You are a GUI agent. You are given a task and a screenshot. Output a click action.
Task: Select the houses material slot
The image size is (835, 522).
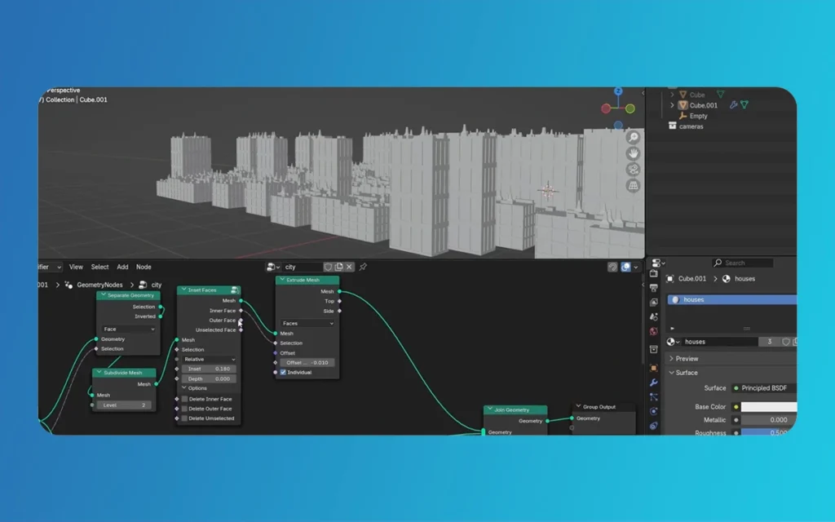pyautogui.click(x=732, y=300)
